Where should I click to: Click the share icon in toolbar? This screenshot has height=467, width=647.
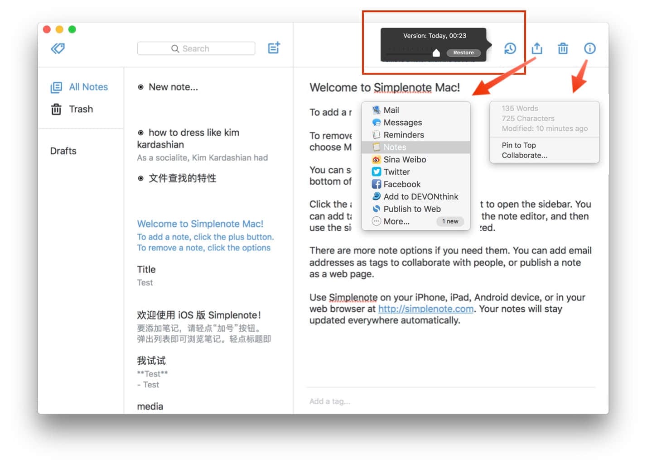tap(537, 48)
